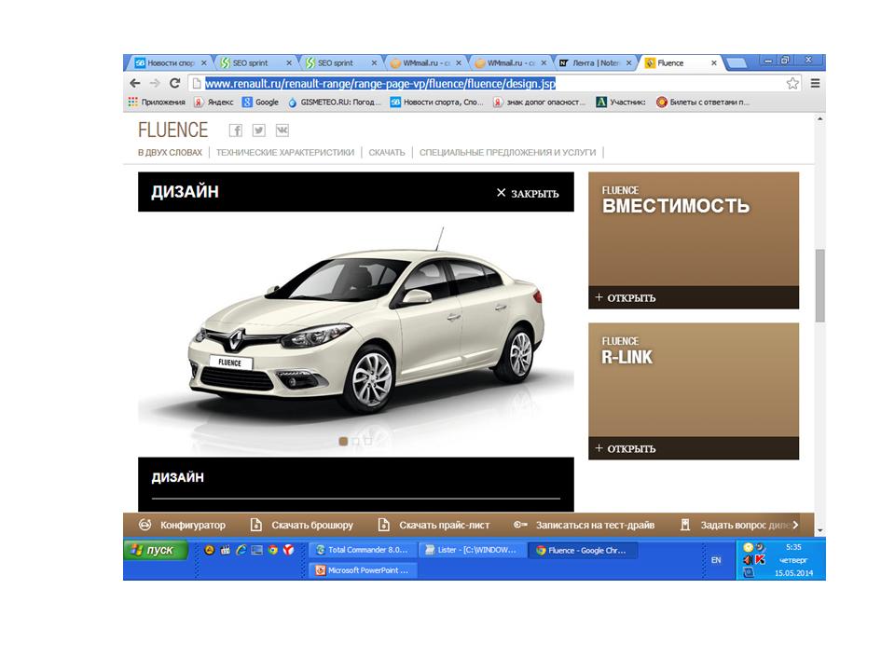Click EN language indicator in tray
Image resolution: width=895 pixels, height=671 pixels.
(716, 560)
